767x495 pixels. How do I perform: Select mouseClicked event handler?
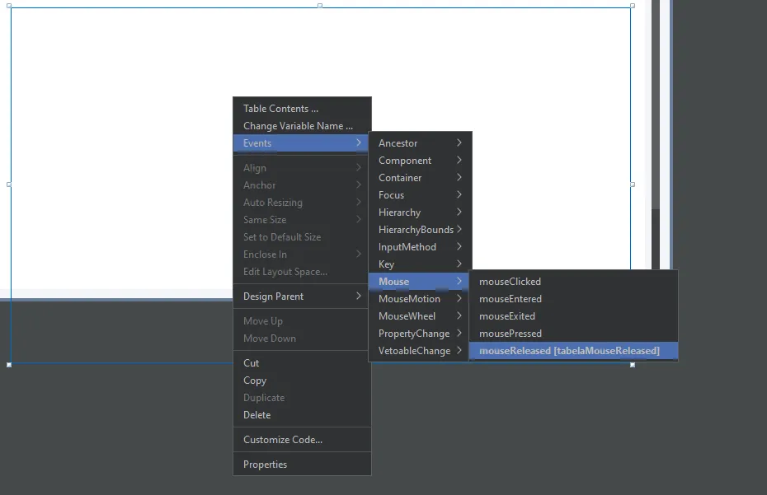(573, 282)
